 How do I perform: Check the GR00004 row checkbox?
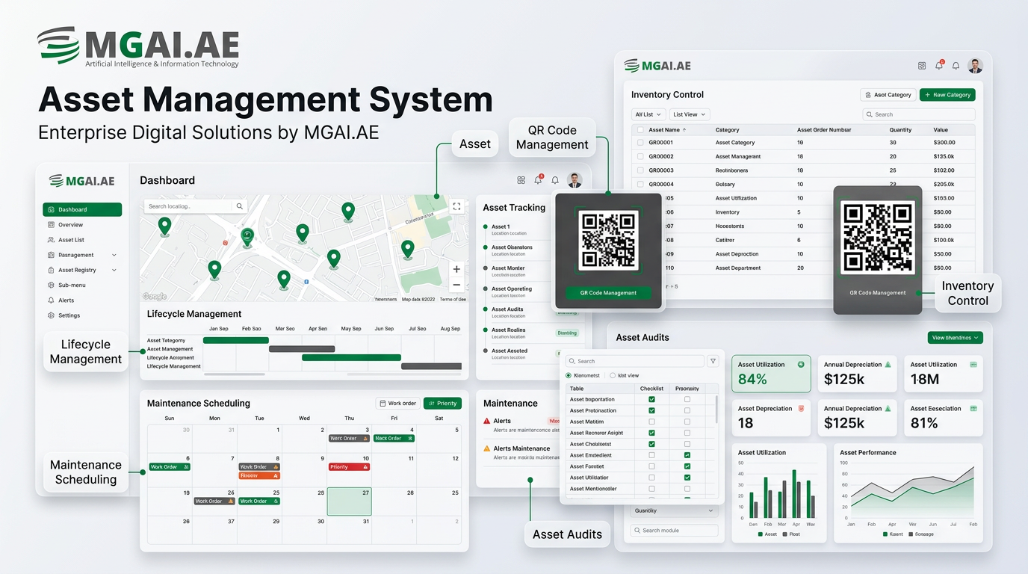click(x=640, y=185)
